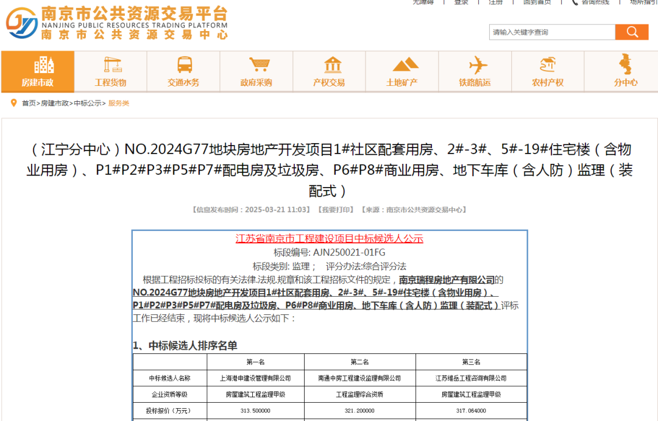Select cell 工程监理综合资质
Screen dimensions: 658x421
coord(359,395)
